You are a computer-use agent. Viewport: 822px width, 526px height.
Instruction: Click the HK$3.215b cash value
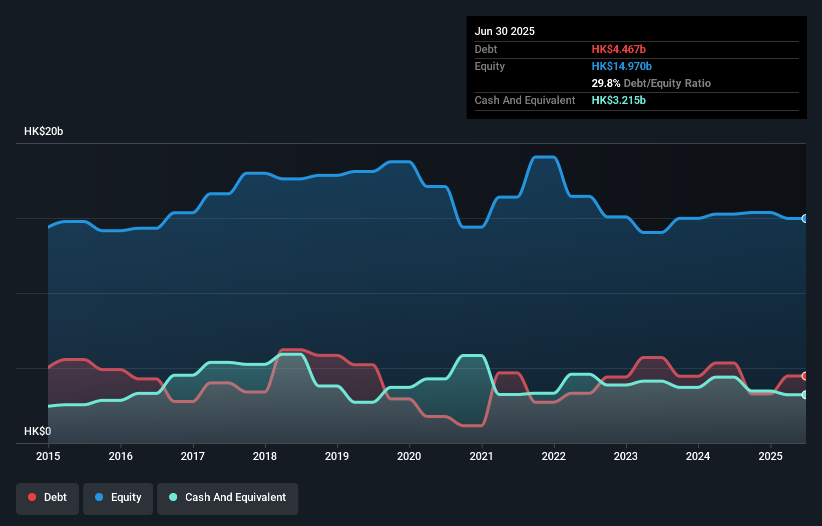pyautogui.click(x=619, y=100)
